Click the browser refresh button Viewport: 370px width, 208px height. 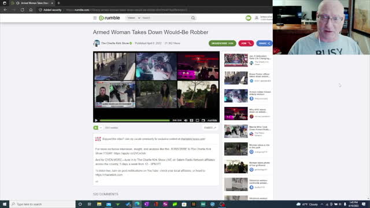(x=22, y=10)
